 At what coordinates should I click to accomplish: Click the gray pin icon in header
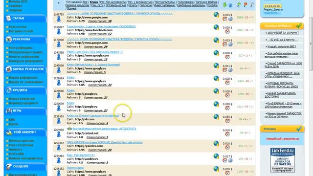click(x=252, y=5)
